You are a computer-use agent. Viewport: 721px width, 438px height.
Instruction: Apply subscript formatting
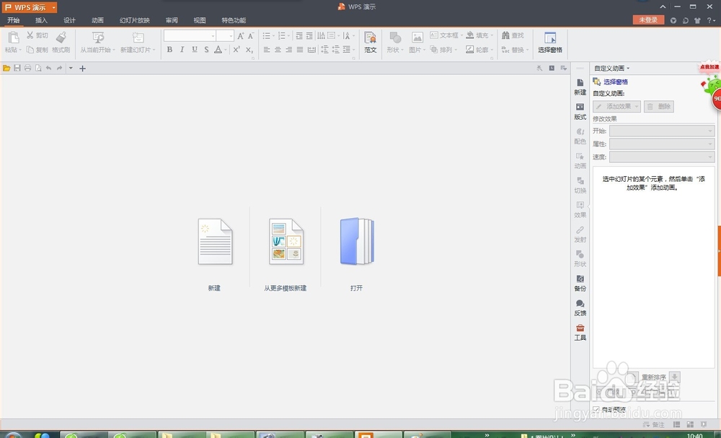click(x=249, y=49)
